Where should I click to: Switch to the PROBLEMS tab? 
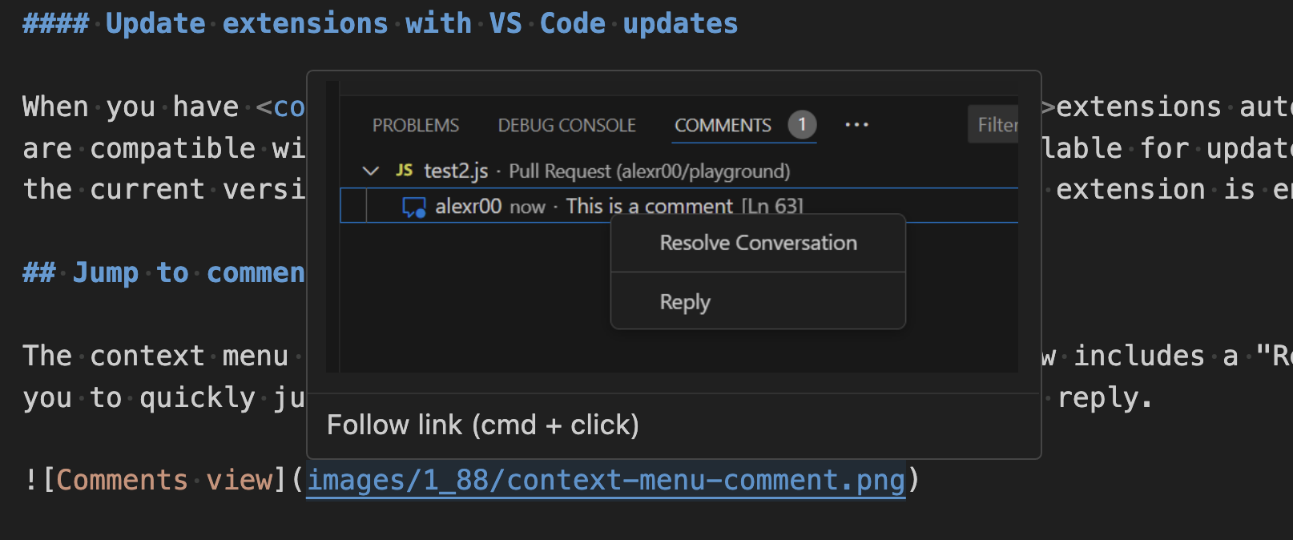[x=415, y=124]
